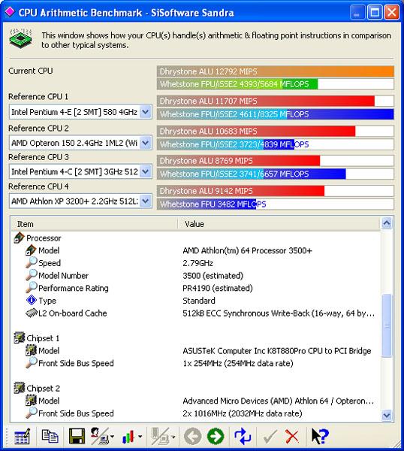The width and height of the screenshot is (404, 451).
Task: Click the Chipset 1 group icon
Action: click(19, 337)
